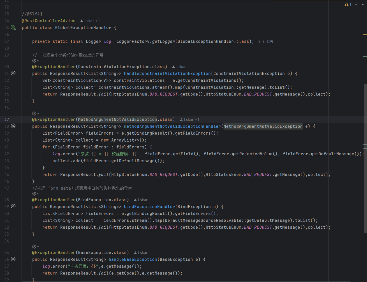
Task: Click the '业务异常' log string
Action: (83, 266)
